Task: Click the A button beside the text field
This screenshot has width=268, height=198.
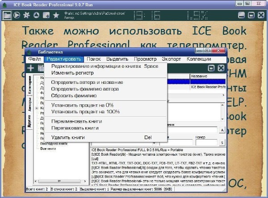Action: (222, 130)
